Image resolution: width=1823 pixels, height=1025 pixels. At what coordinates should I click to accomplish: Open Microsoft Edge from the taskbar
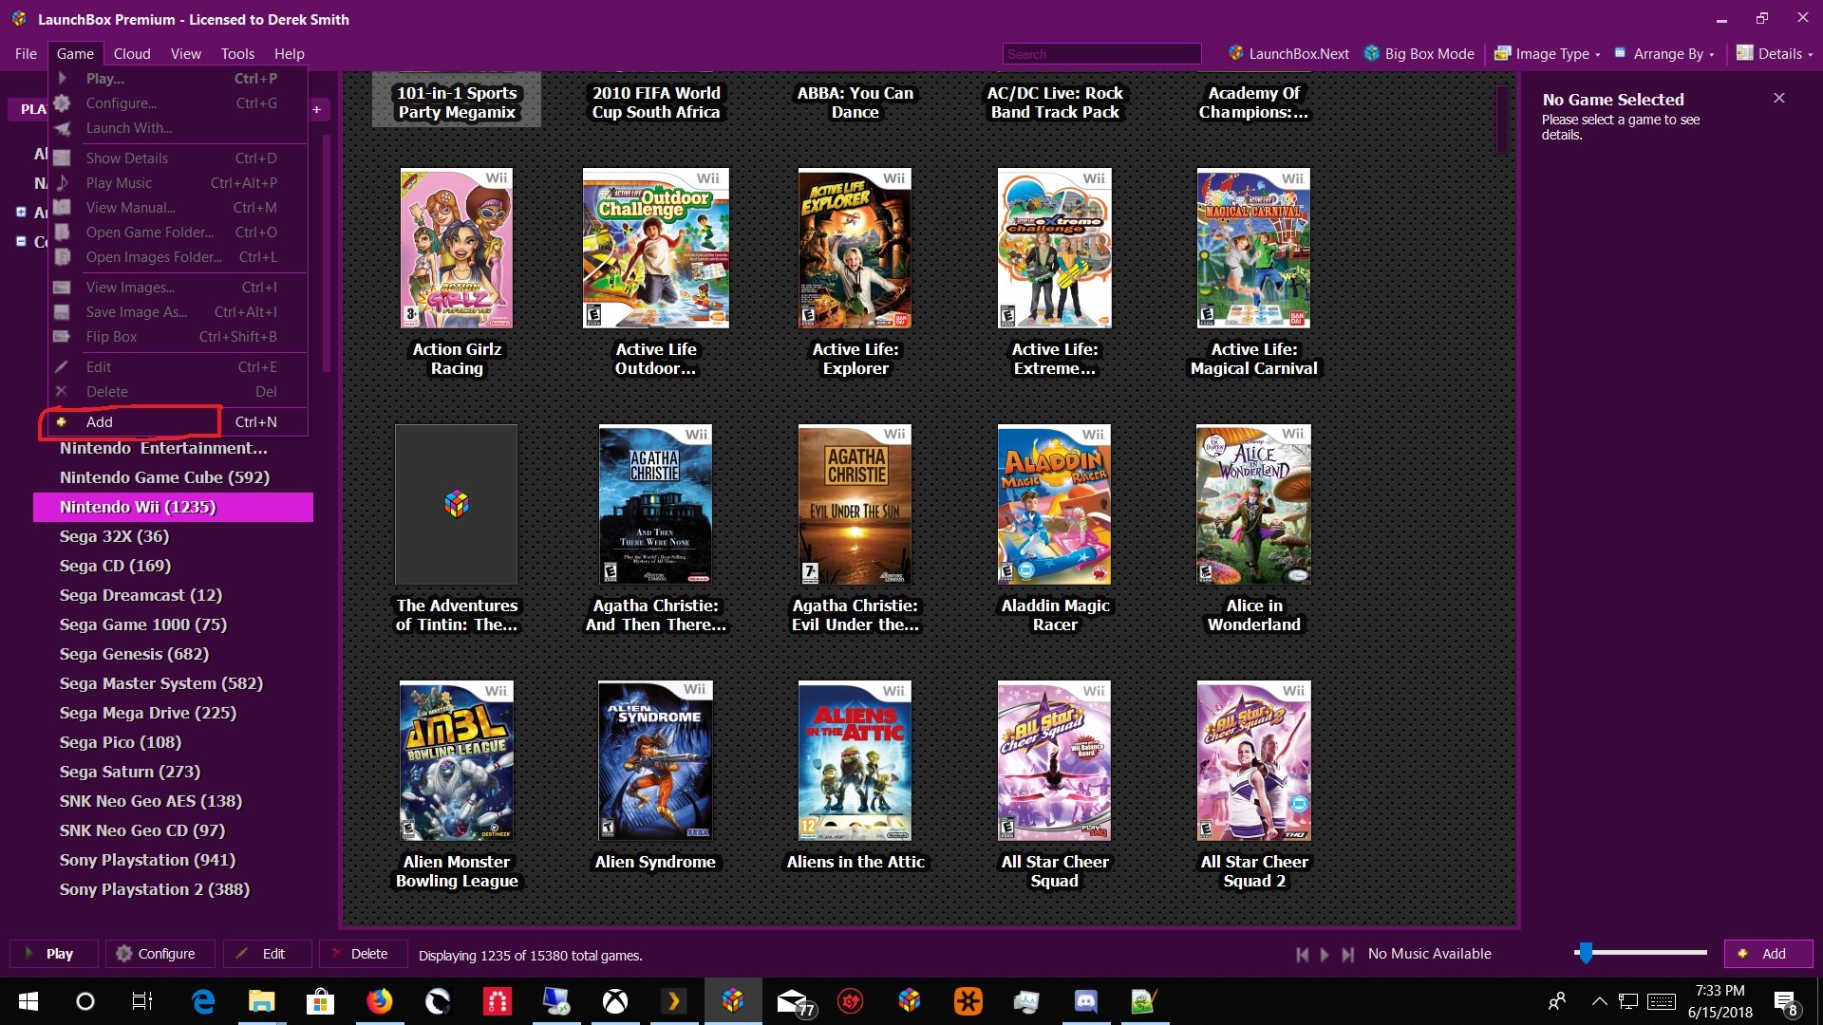[203, 1001]
